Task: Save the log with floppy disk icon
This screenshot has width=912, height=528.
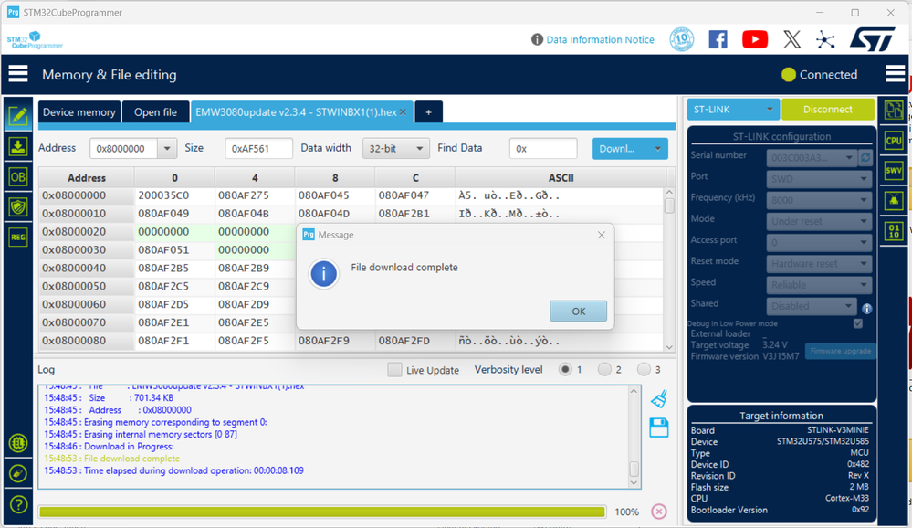Action: 659,428
